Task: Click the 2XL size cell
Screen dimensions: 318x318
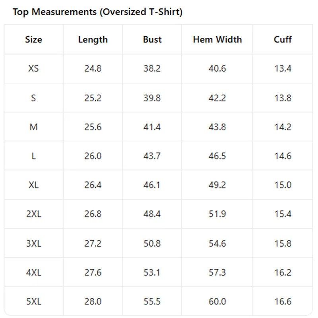Action: (33, 214)
